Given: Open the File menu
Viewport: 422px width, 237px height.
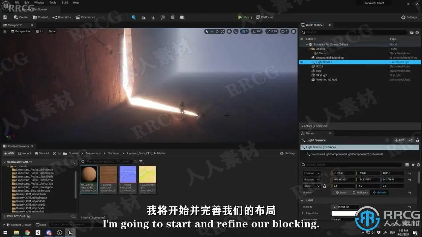Looking at the screenshot, I should [x=17, y=3].
